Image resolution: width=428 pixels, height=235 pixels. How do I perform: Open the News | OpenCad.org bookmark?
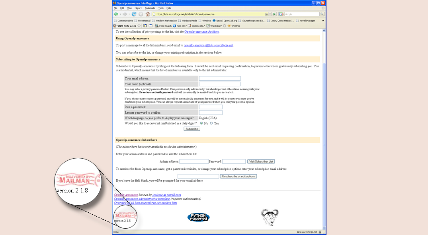point(225,21)
